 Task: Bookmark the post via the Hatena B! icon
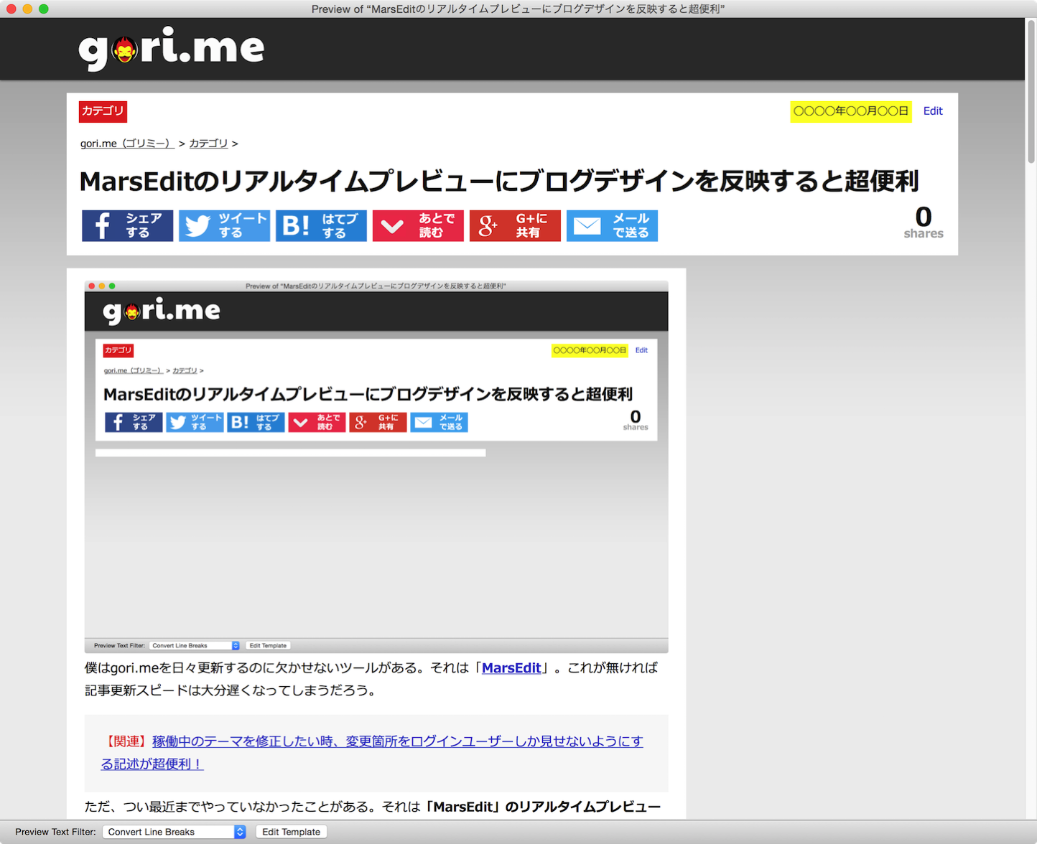(321, 225)
